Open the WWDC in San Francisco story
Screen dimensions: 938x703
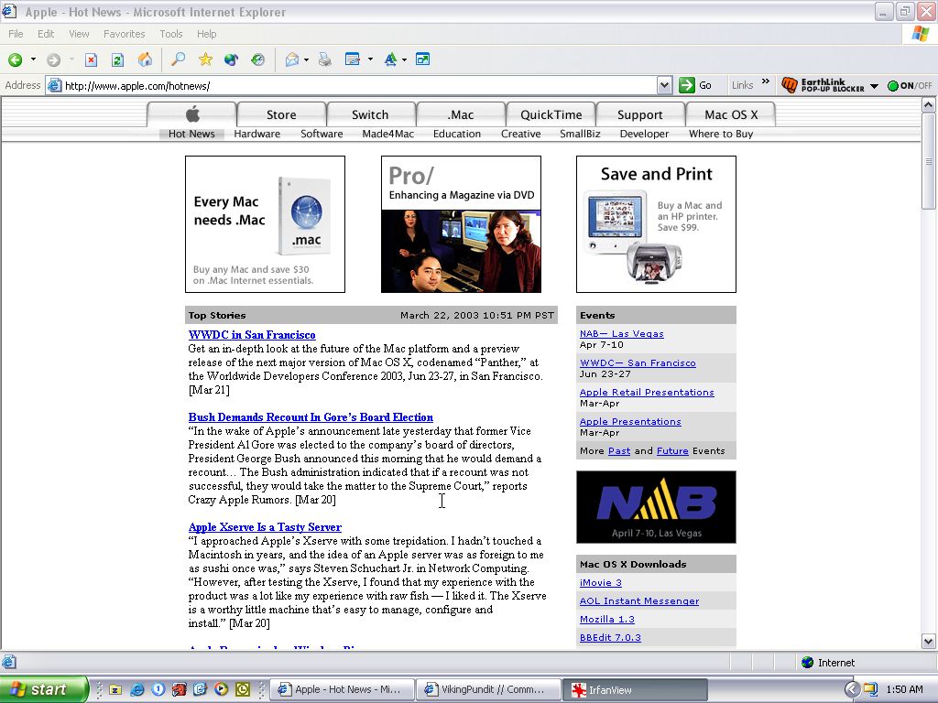pyautogui.click(x=252, y=335)
